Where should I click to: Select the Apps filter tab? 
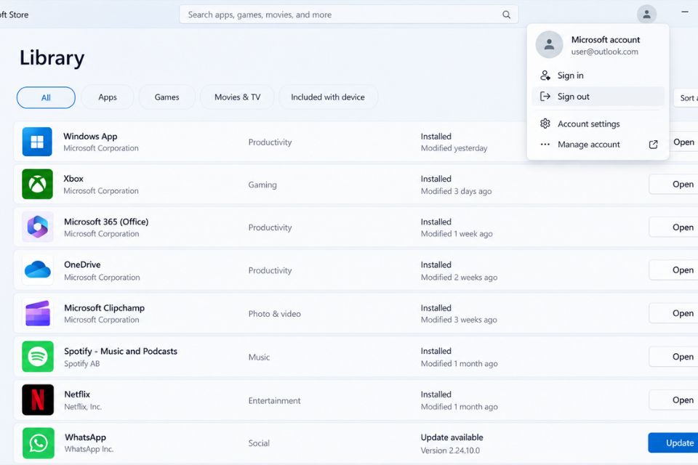[108, 97]
